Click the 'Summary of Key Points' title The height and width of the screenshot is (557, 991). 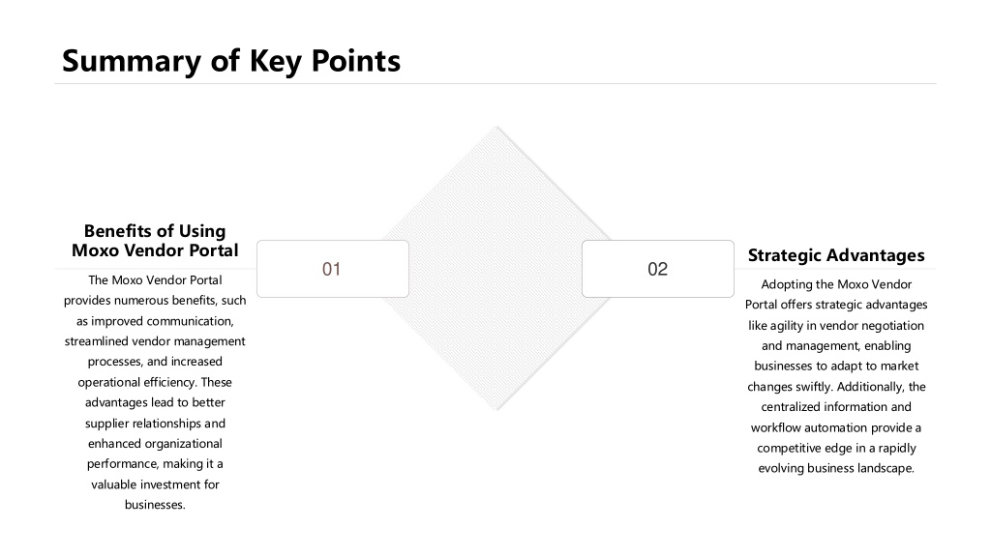[231, 61]
